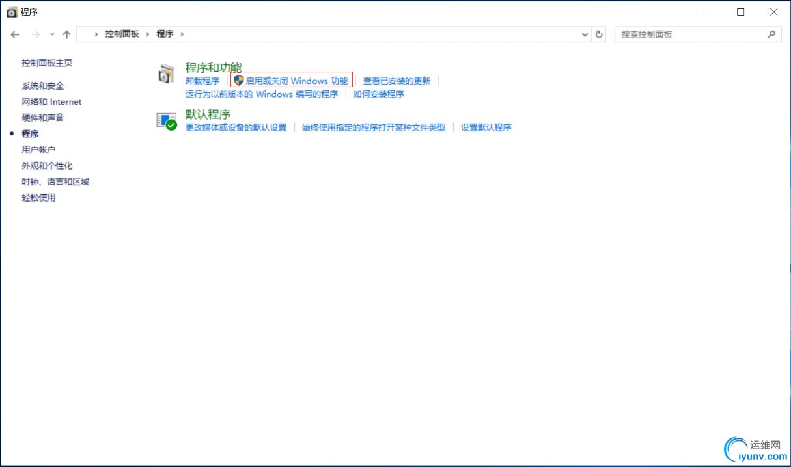The image size is (791, 467).
Task: Maximize the 程序 window
Action: [741, 12]
